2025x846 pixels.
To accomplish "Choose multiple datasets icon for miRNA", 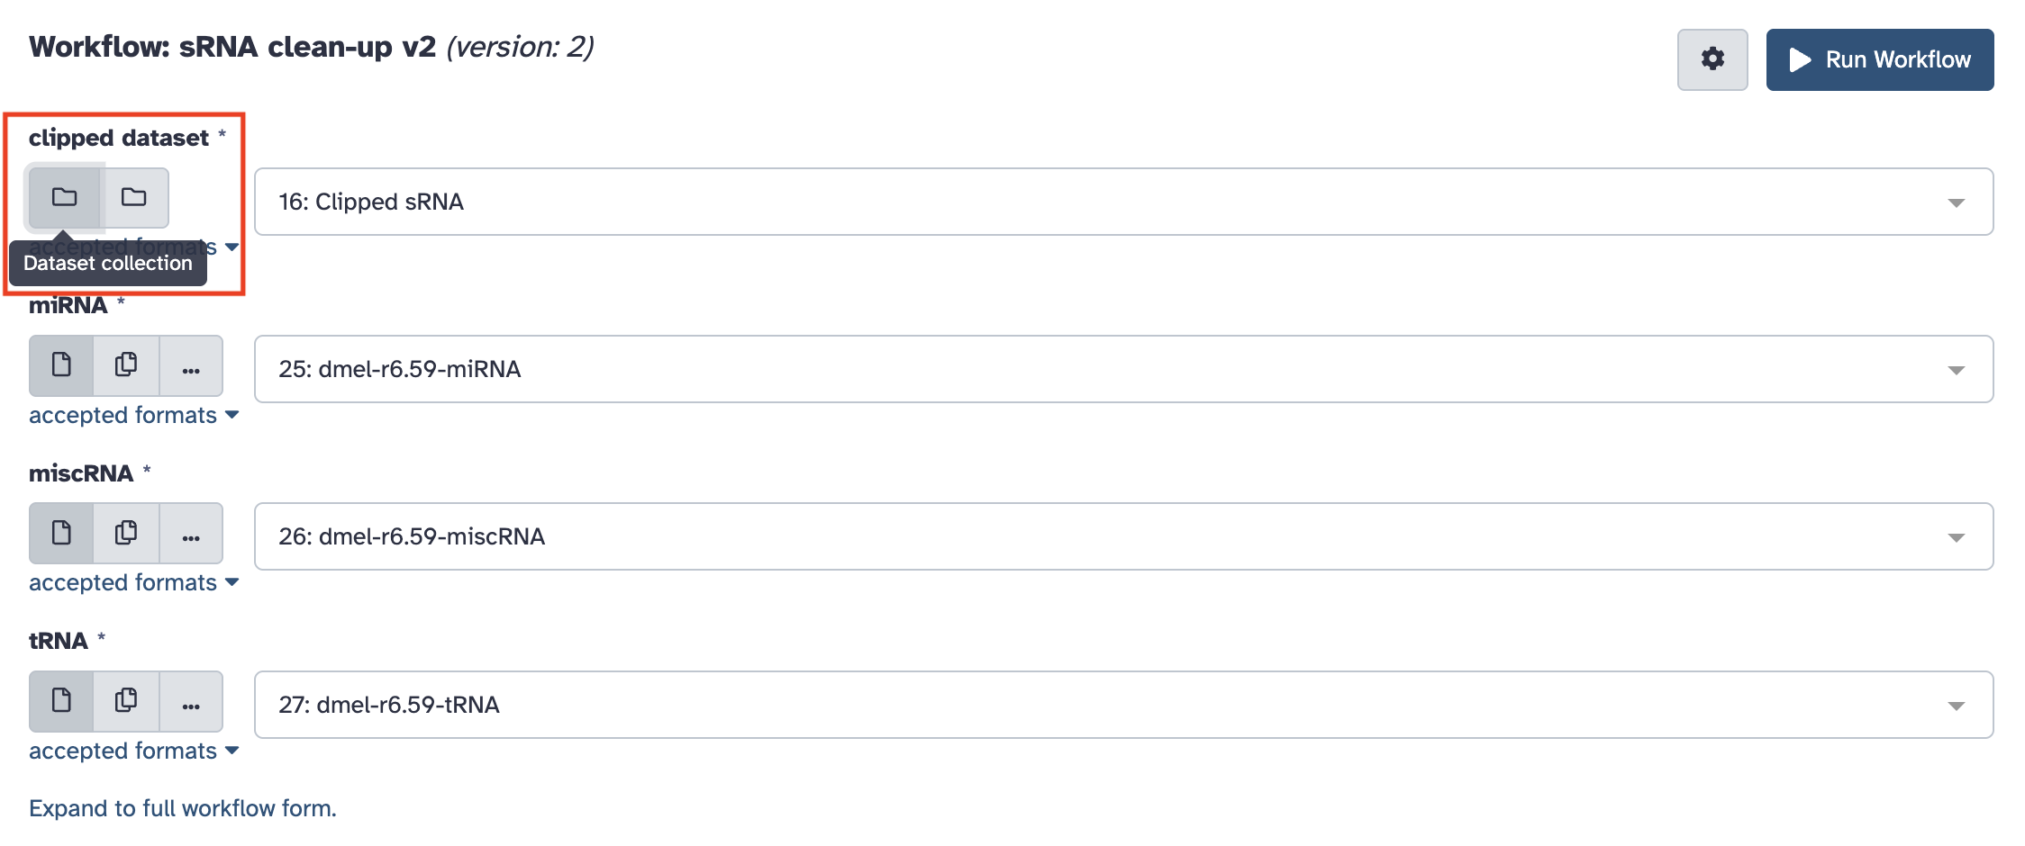I will [x=126, y=365].
